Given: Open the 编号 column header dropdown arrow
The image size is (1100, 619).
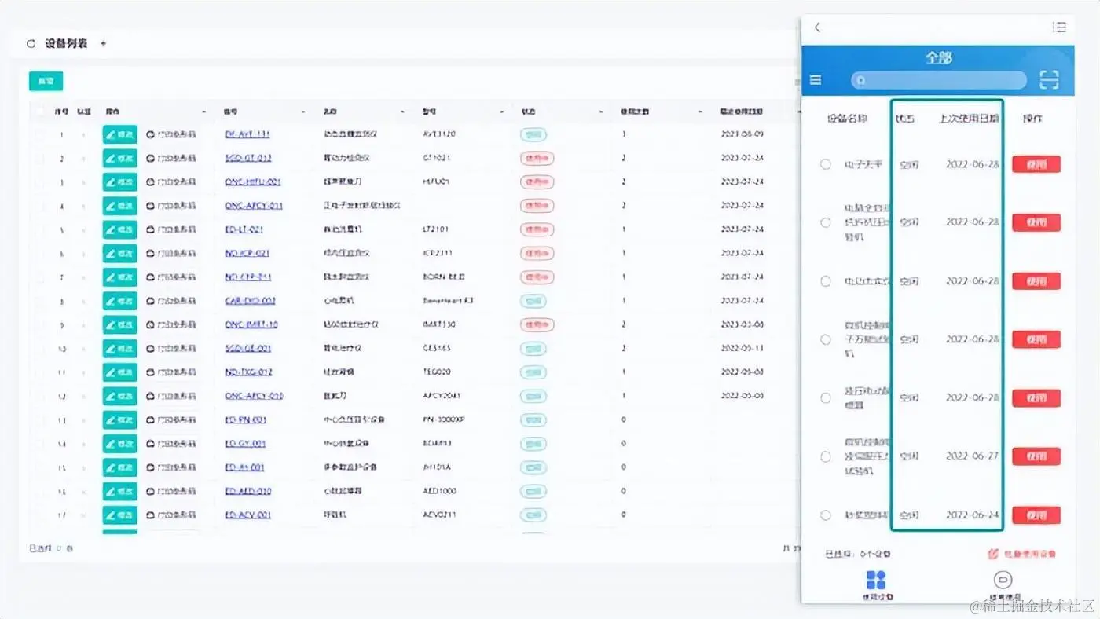Looking at the screenshot, I should coord(304,112).
